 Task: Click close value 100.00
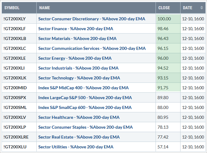point(164,19)
